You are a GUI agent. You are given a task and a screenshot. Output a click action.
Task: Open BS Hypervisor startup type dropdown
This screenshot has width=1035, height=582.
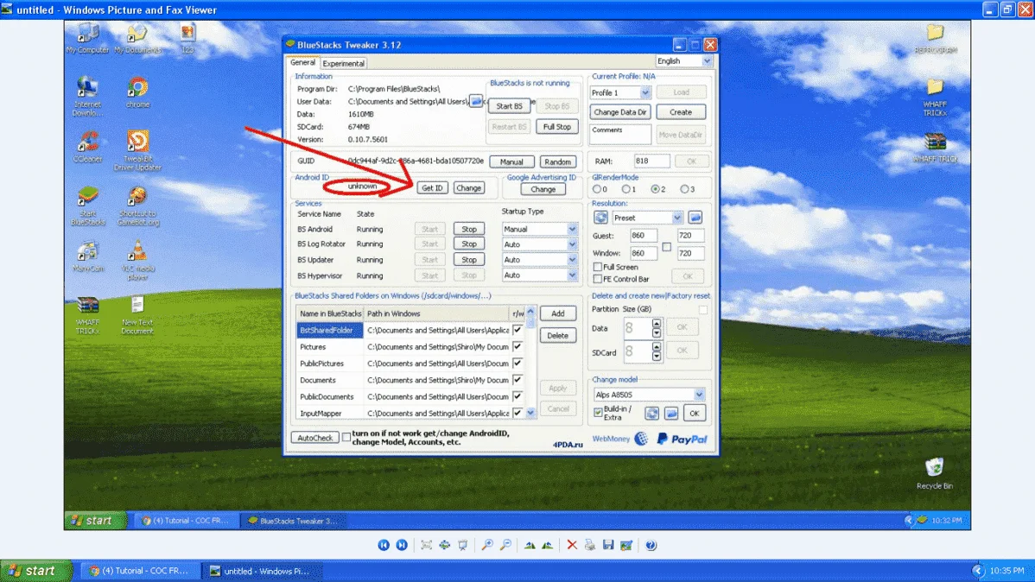click(x=572, y=275)
